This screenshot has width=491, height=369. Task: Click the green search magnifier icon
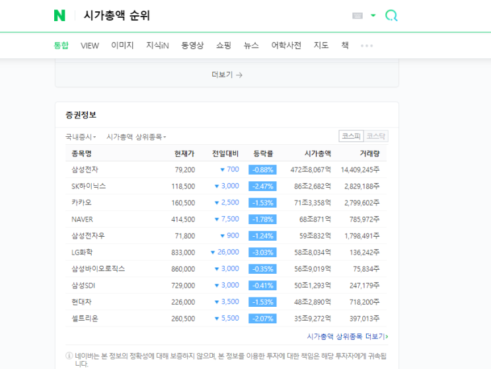(x=391, y=15)
